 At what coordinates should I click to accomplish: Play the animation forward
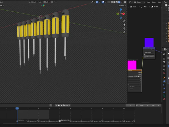pos(64,105)
